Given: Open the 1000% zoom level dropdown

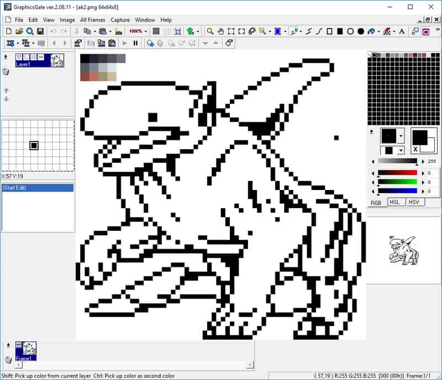Looking at the screenshot, I should click(146, 31).
